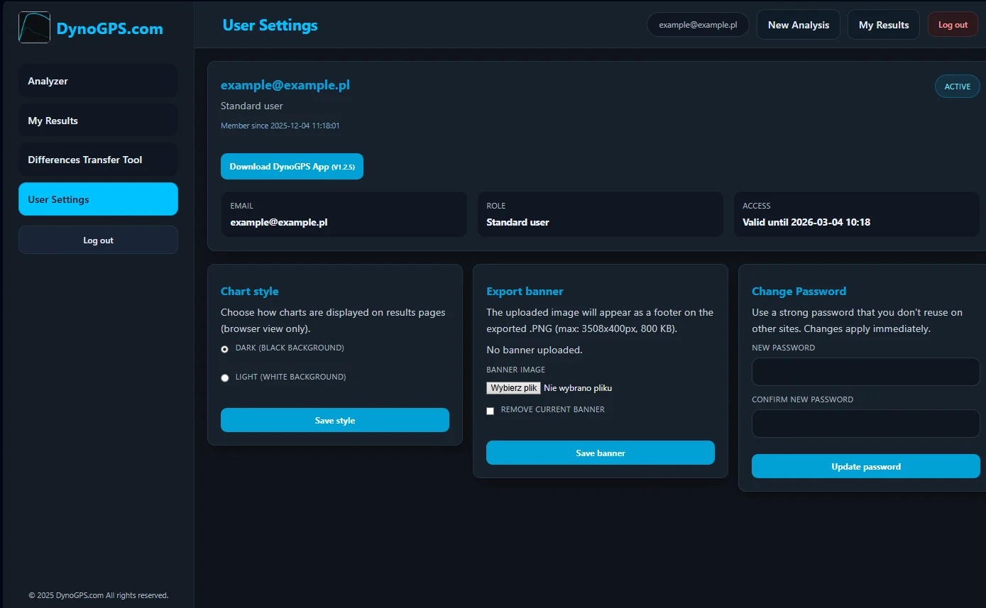
Task: Download DynoGPS App V1.2.5
Action: pyautogui.click(x=292, y=167)
